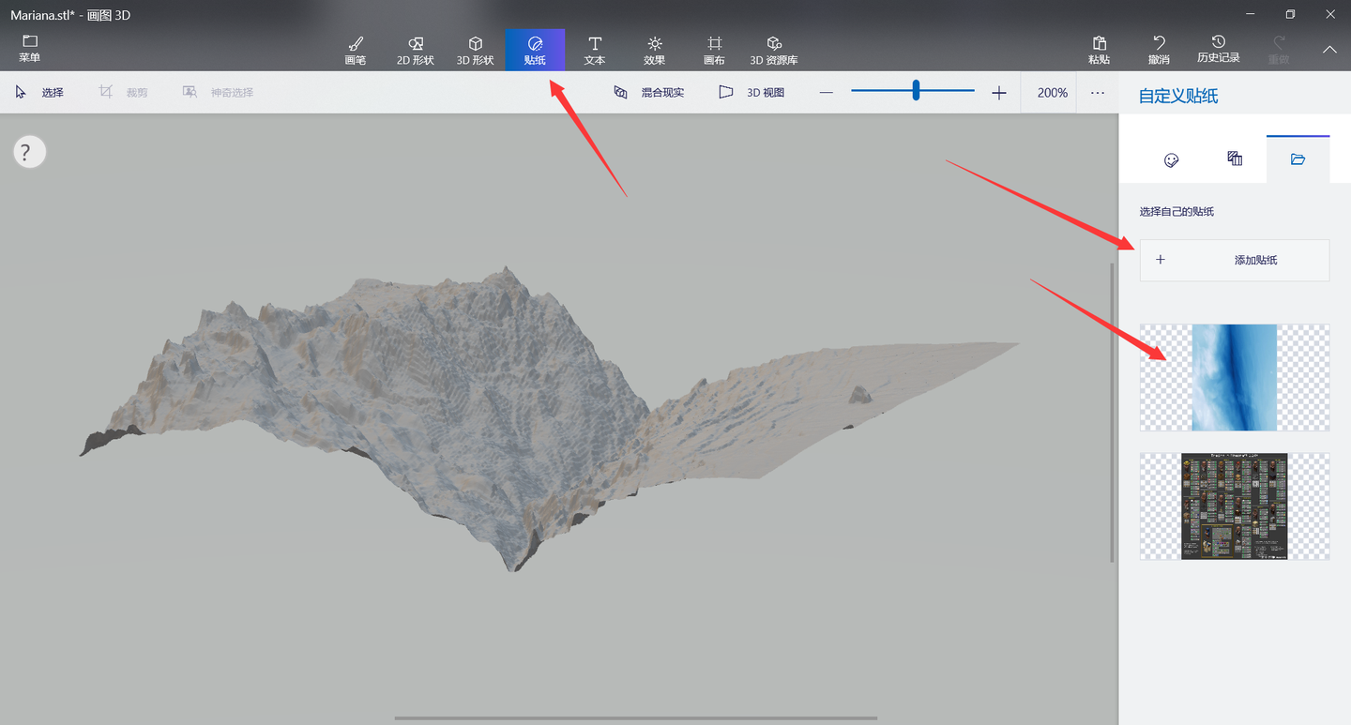
Task: Select the 文本 (Text) tool
Action: coord(595,50)
